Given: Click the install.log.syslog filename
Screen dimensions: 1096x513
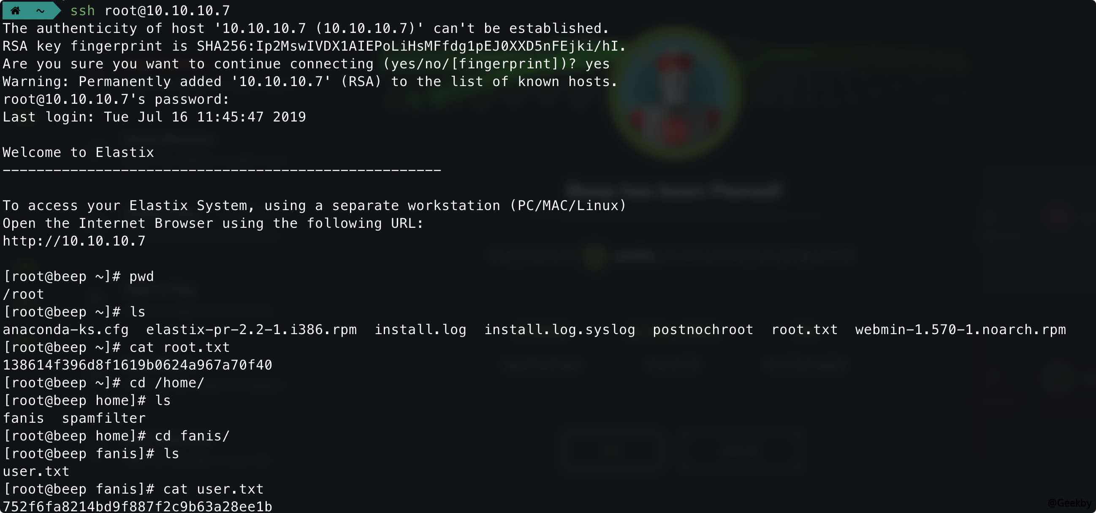Looking at the screenshot, I should [x=559, y=329].
